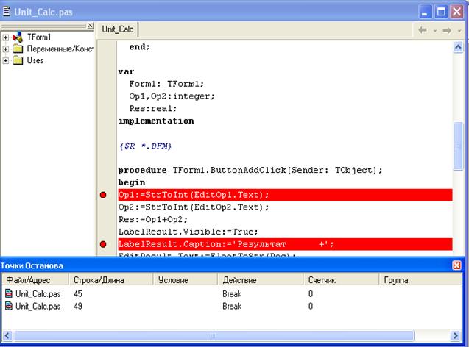This screenshot has height=347, width=469.
Task: Click the end; line at top
Action: 139,47
